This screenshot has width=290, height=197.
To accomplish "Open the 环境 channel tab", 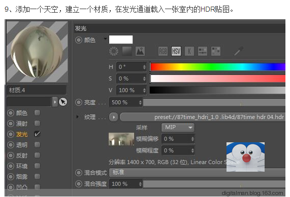I will click(x=22, y=166).
